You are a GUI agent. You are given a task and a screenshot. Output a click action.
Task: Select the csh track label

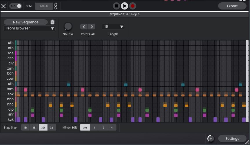pos(10,58)
